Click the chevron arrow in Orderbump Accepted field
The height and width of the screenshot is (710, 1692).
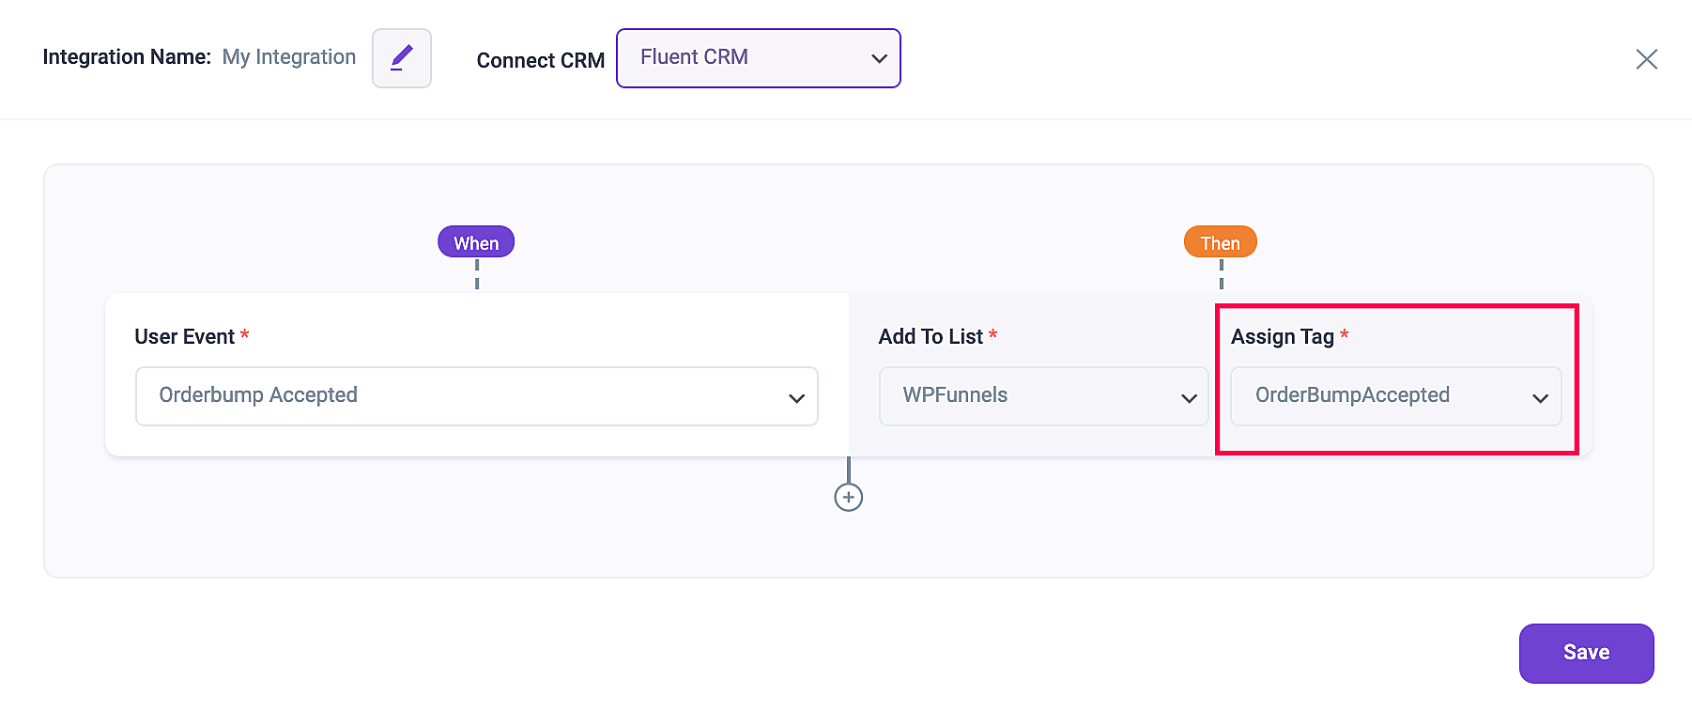(x=796, y=398)
